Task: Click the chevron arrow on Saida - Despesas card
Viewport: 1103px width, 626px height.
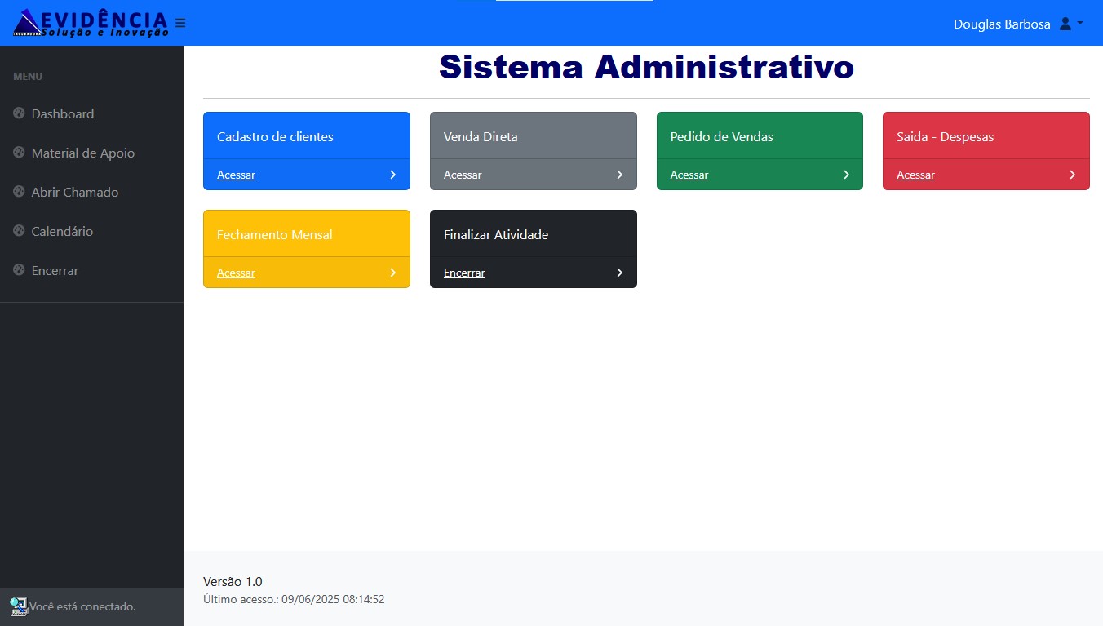Action: coord(1072,175)
